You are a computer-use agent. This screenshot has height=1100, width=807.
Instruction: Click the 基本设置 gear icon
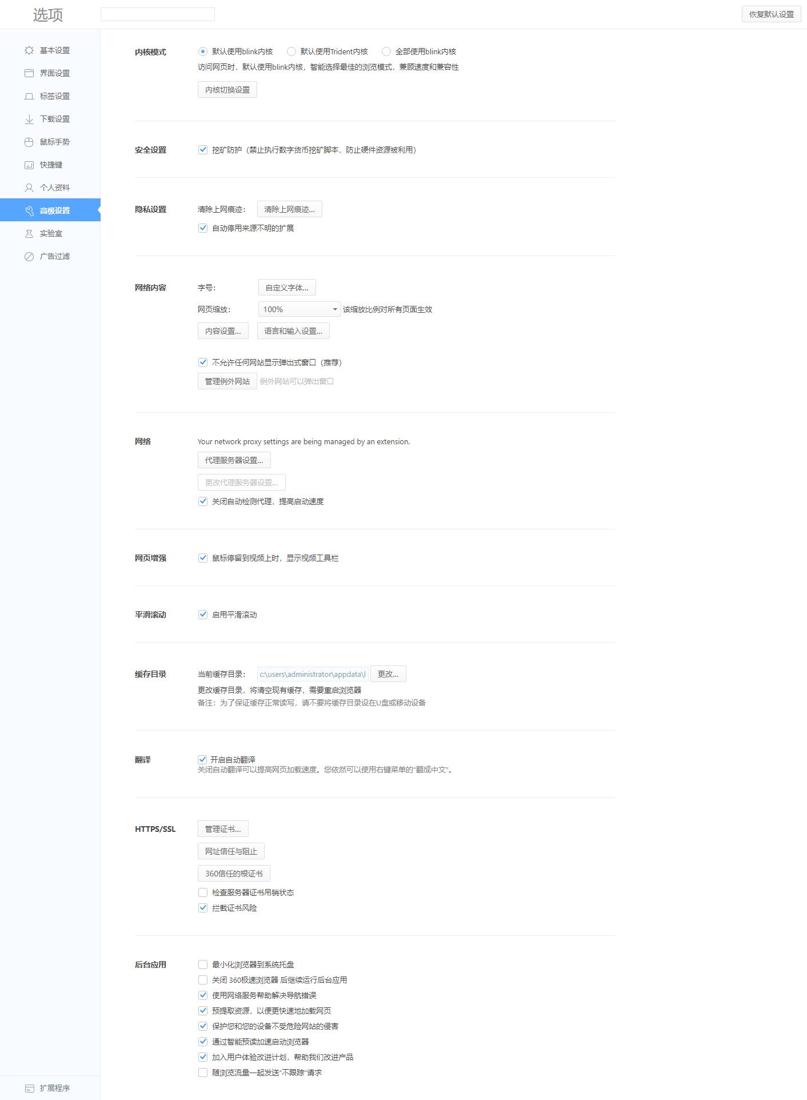coord(29,50)
